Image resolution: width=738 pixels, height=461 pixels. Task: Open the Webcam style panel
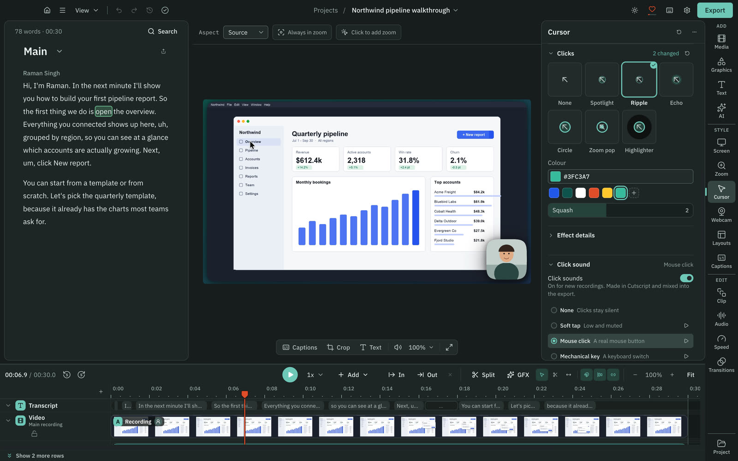coord(721,215)
